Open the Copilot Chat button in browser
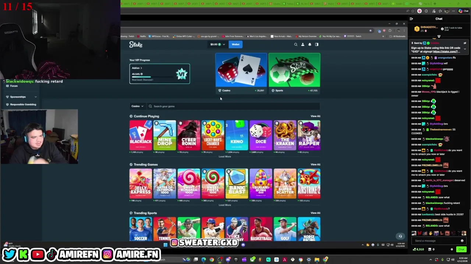 click(464, 11)
